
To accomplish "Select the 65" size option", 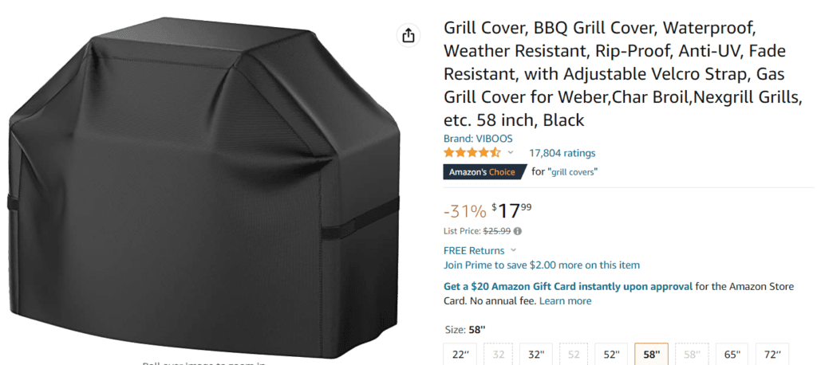I will [x=732, y=355].
